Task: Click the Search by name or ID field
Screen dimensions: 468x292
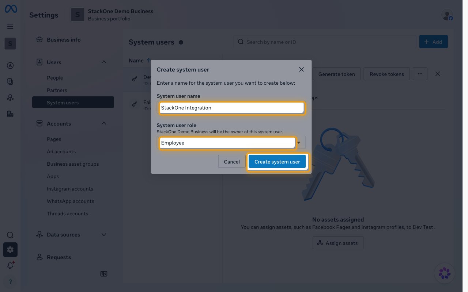Action: click(x=325, y=42)
